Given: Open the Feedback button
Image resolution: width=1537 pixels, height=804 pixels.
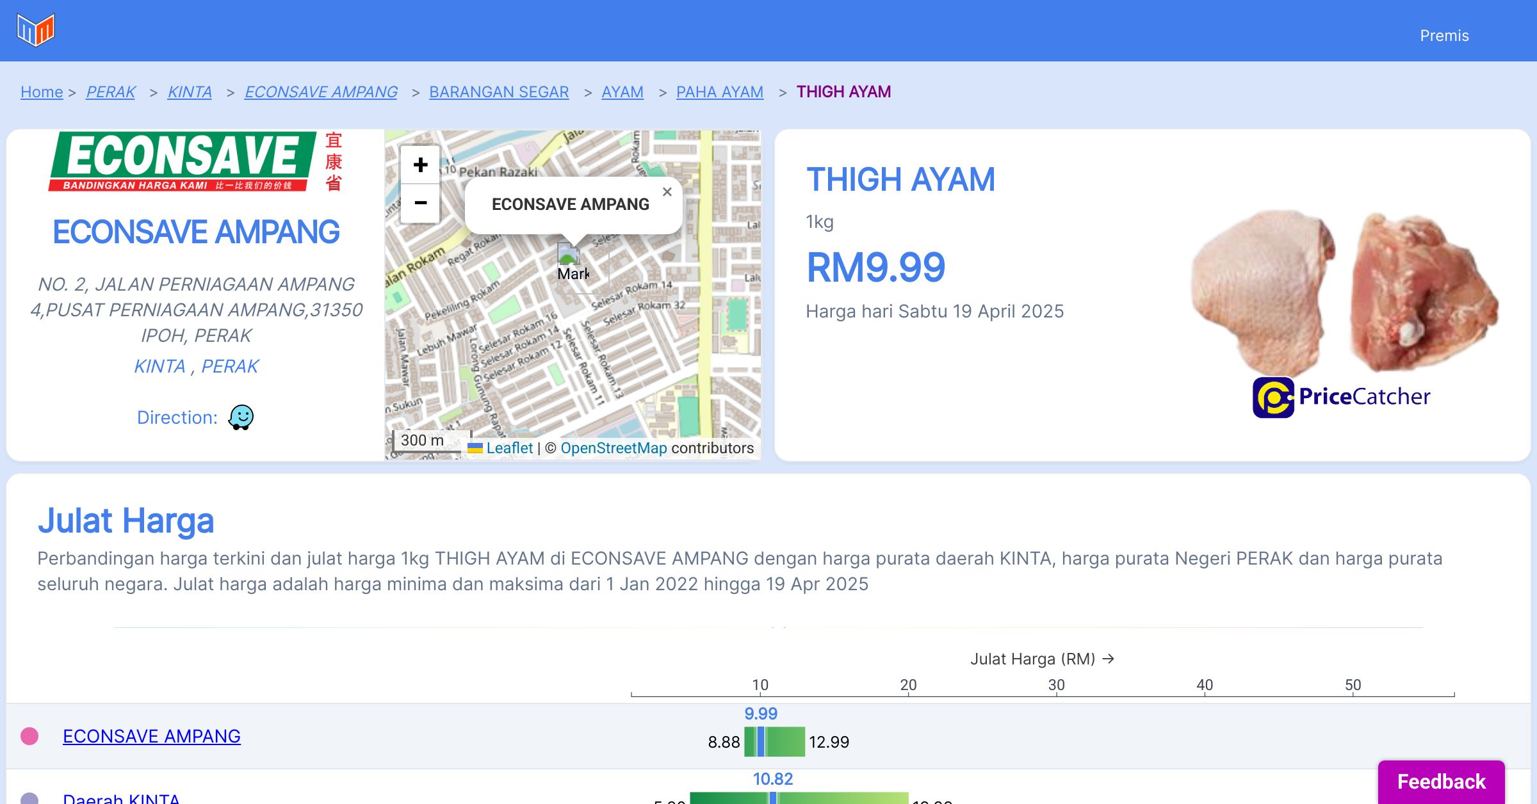Looking at the screenshot, I should 1441,782.
